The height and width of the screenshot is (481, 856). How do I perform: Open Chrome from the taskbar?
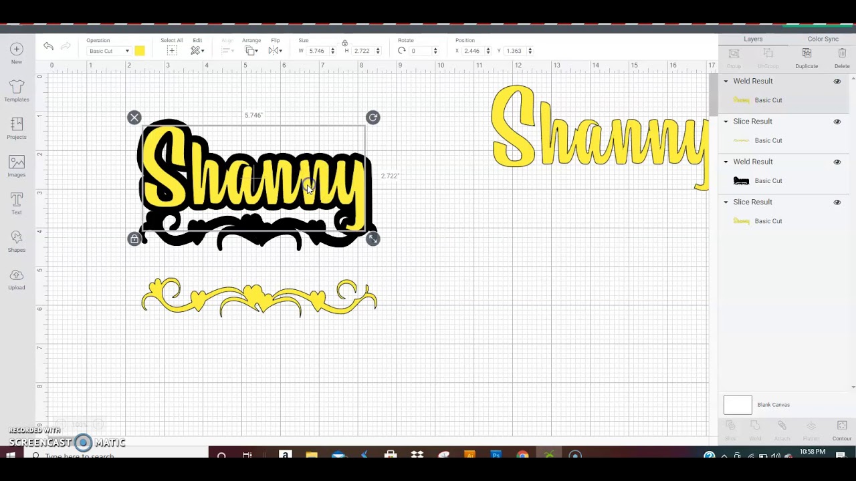click(x=522, y=456)
